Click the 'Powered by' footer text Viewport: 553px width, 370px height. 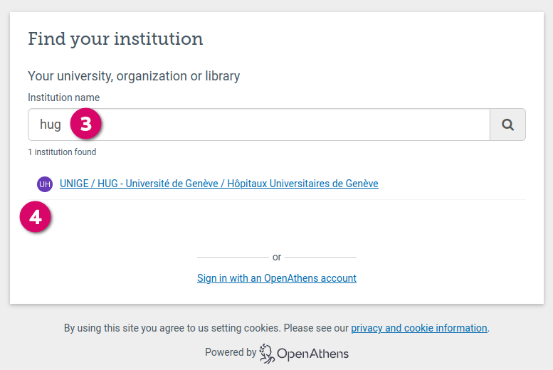tap(230, 352)
